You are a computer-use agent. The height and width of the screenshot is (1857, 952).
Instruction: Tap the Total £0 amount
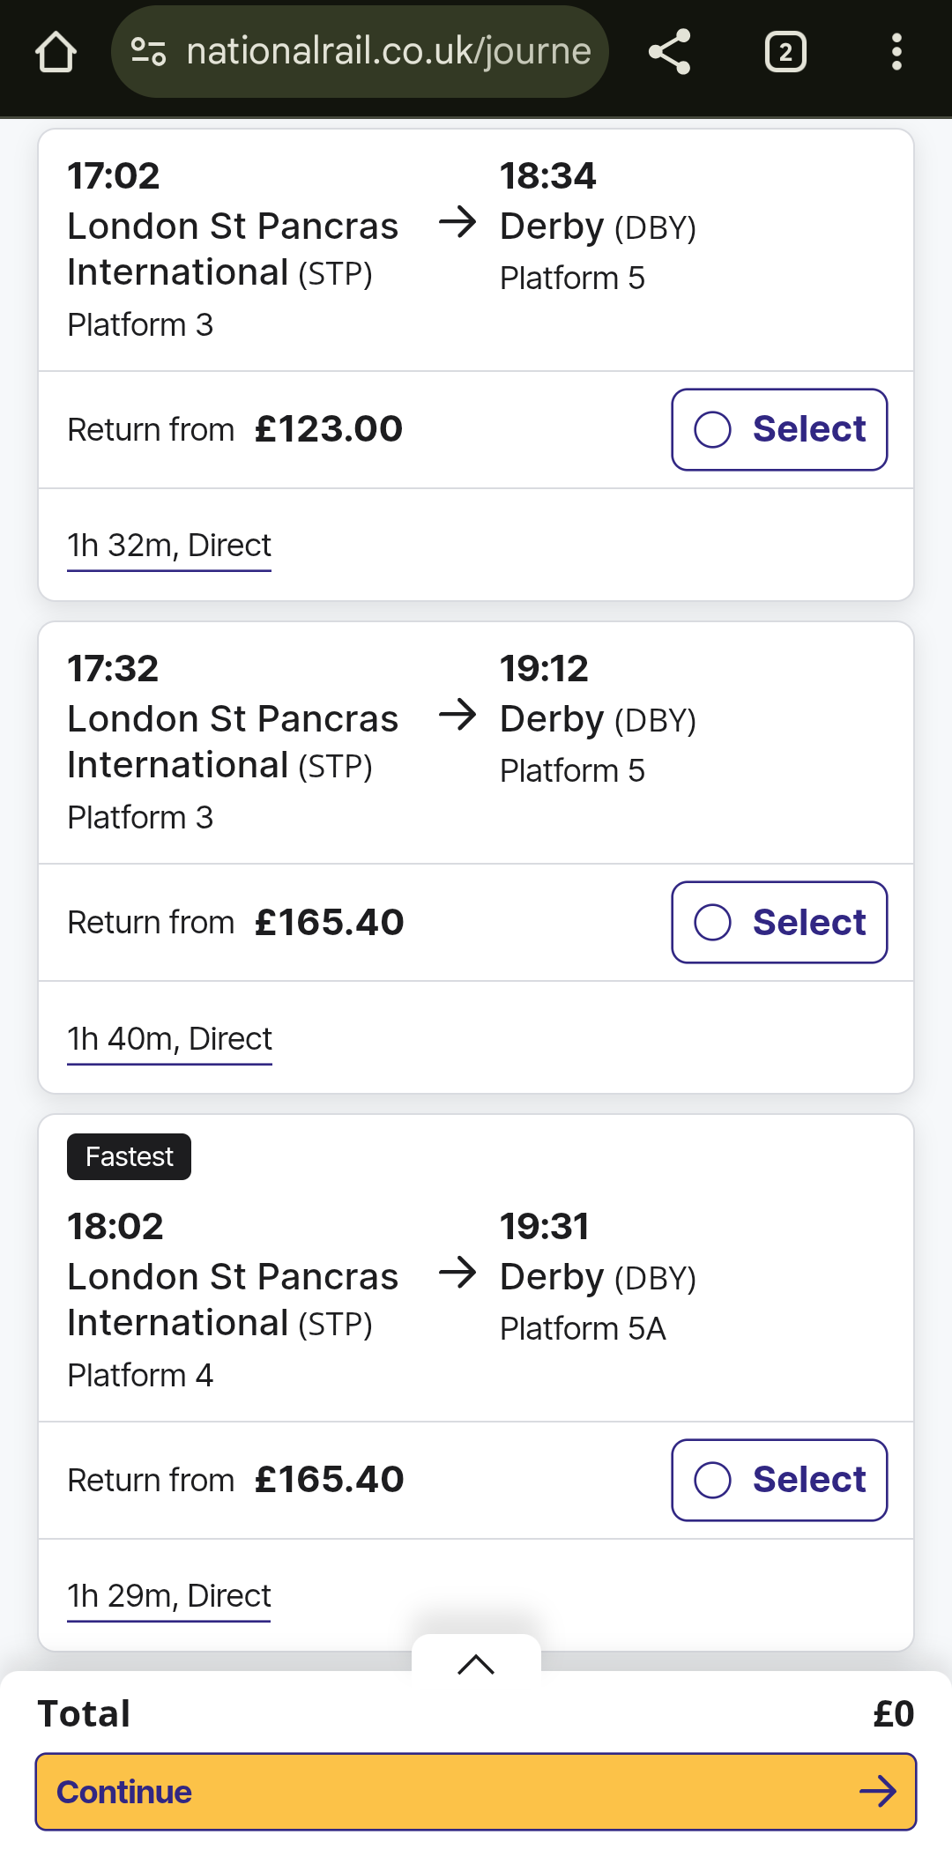pyautogui.click(x=892, y=1714)
